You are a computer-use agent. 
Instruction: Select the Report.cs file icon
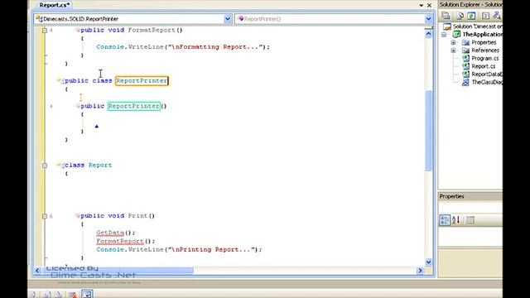pyautogui.click(x=465, y=66)
